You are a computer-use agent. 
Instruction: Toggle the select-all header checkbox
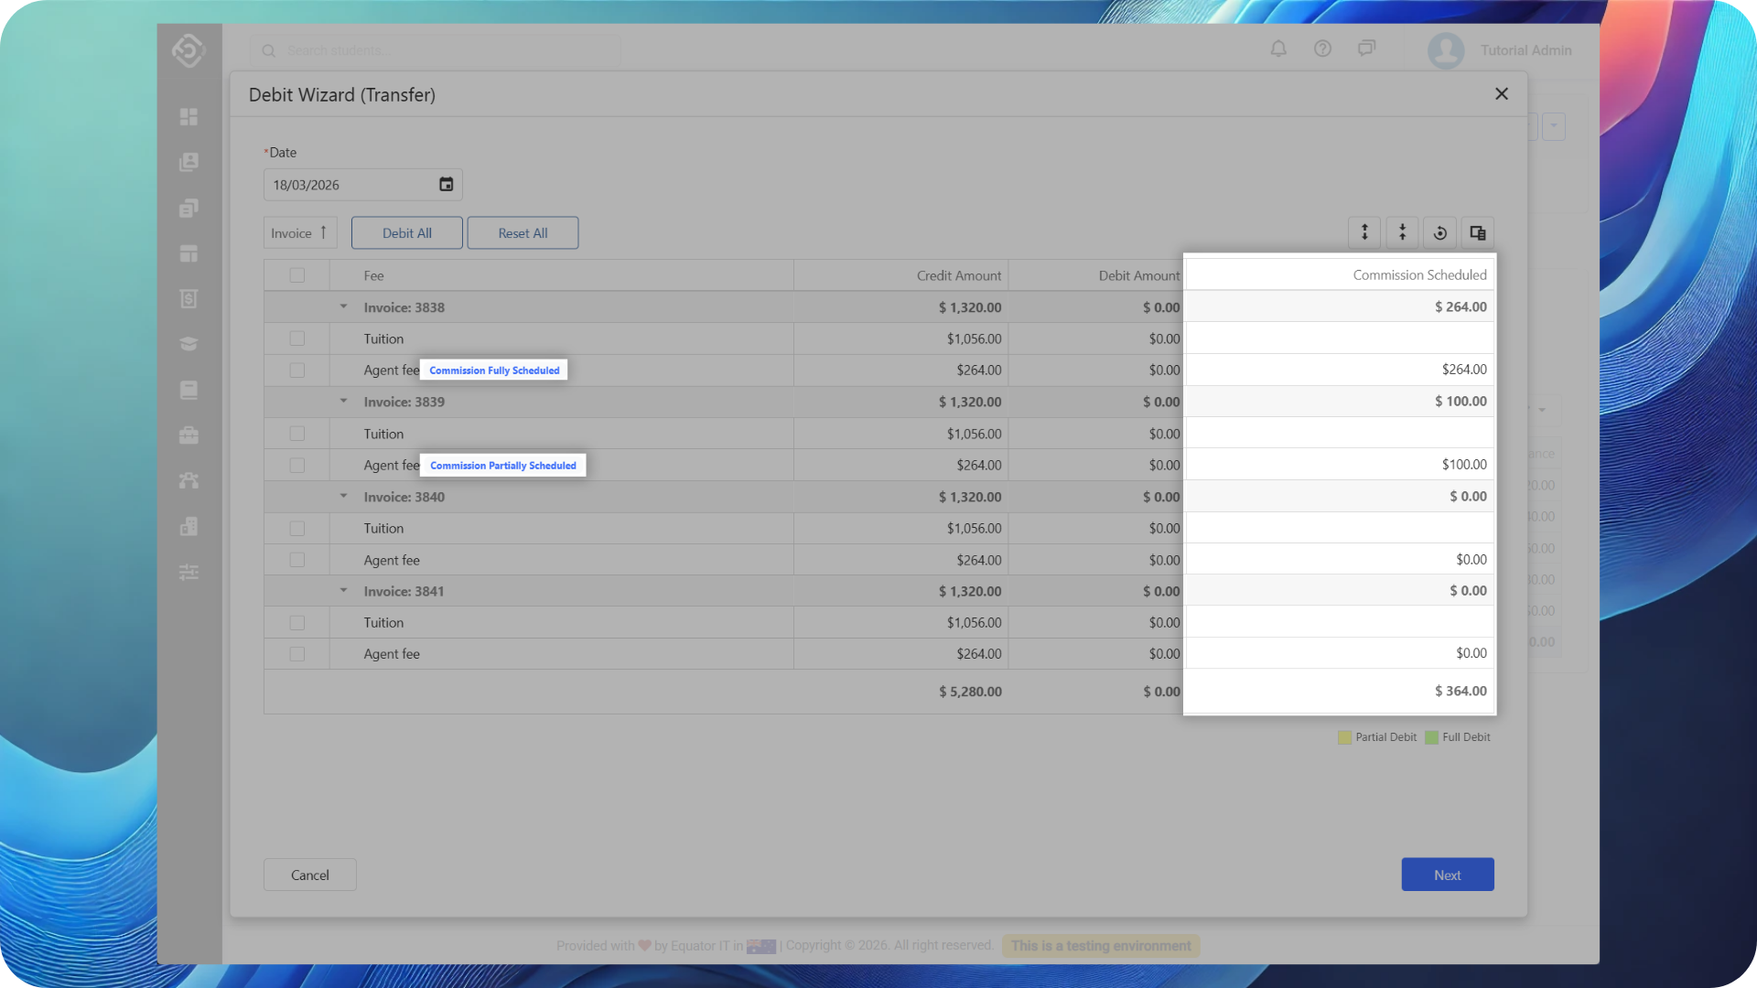coord(296,275)
